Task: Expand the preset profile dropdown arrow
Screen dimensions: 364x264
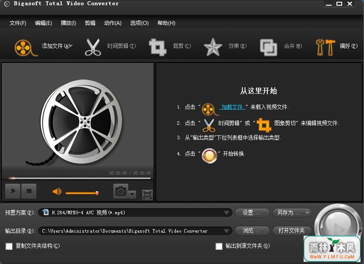Action: pos(227,213)
